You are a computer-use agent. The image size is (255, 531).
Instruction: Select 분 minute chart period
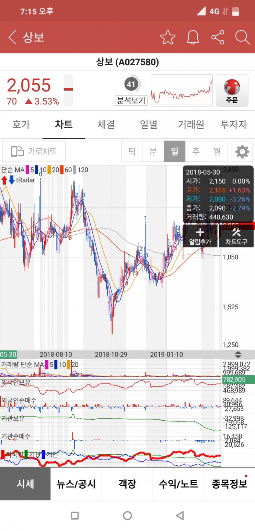click(x=153, y=151)
